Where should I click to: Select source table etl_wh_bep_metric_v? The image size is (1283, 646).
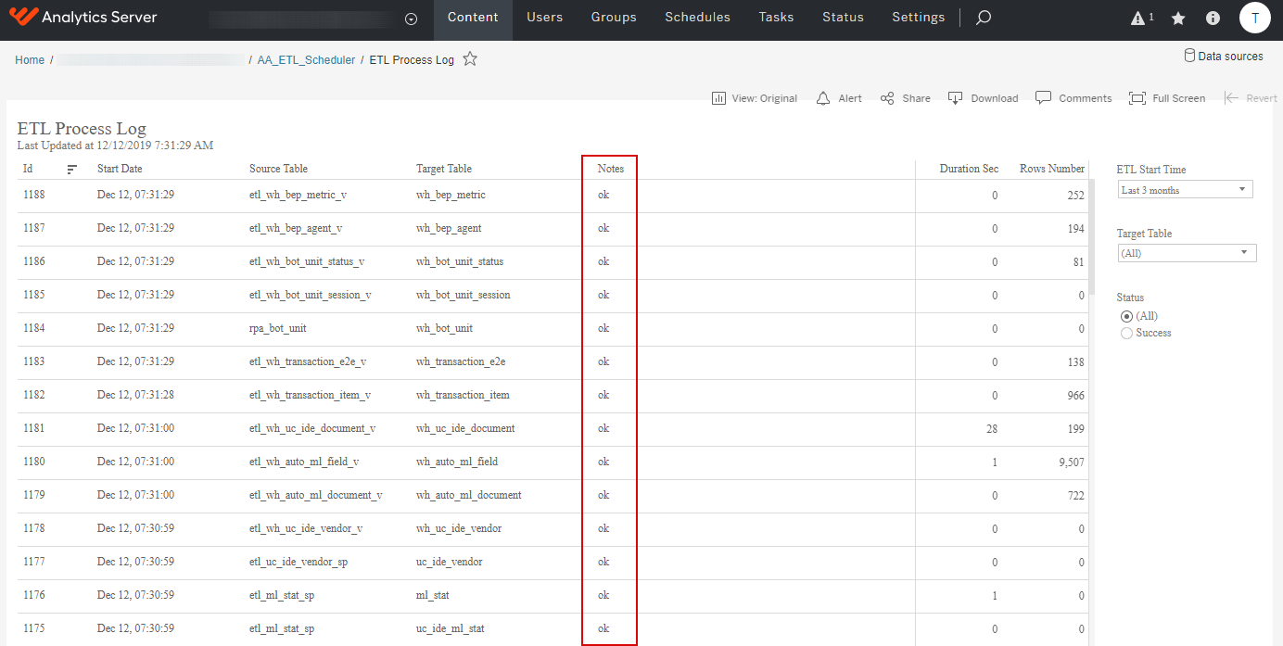[x=298, y=196]
